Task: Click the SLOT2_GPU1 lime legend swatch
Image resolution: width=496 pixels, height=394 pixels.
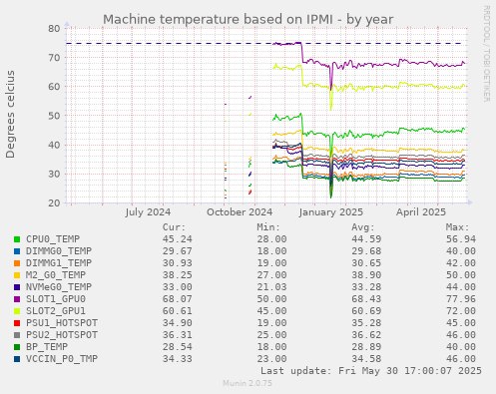Action: pyautogui.click(x=17, y=311)
